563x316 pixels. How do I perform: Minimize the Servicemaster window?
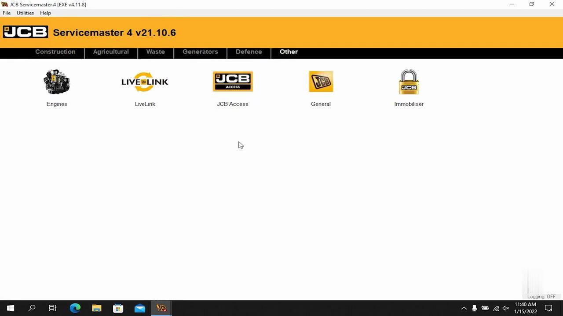[x=512, y=4]
